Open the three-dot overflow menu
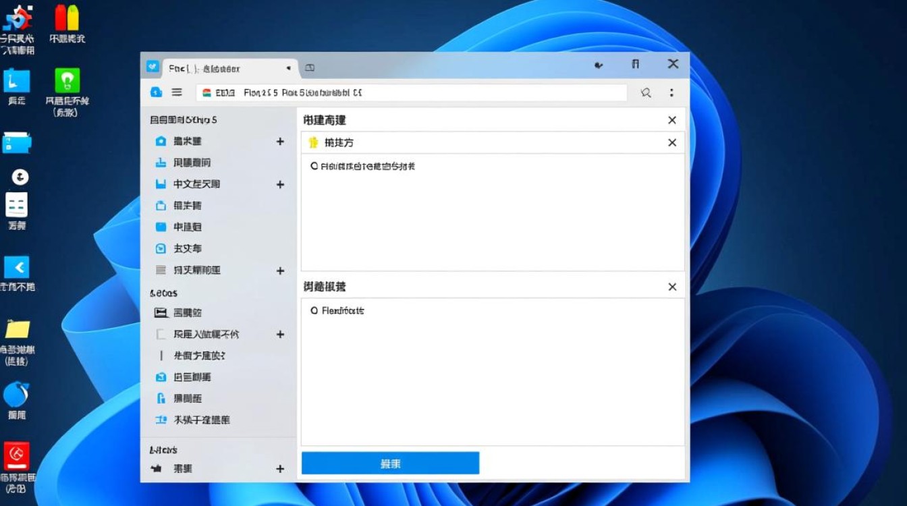This screenshot has width=907, height=506. [x=671, y=92]
